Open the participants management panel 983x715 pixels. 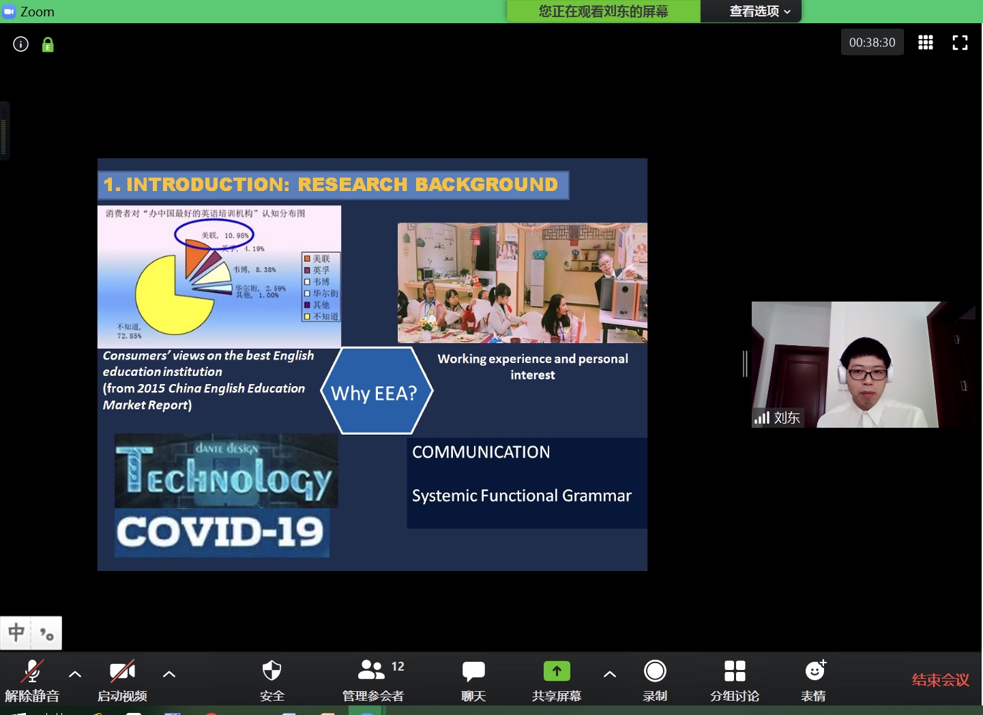(373, 678)
